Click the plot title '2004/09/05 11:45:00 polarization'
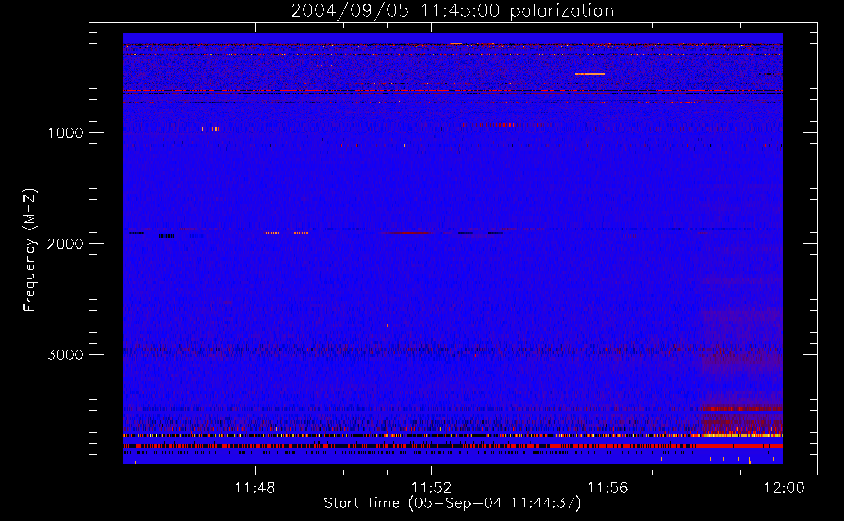 [x=452, y=11]
